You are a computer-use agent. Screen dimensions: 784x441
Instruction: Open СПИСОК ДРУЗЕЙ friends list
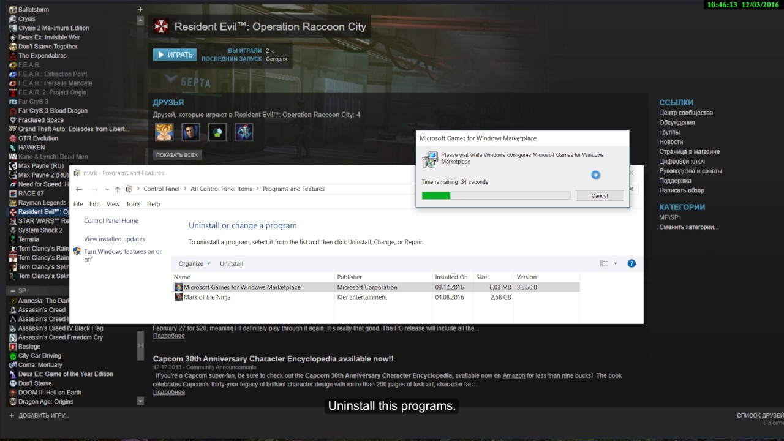coord(760,416)
